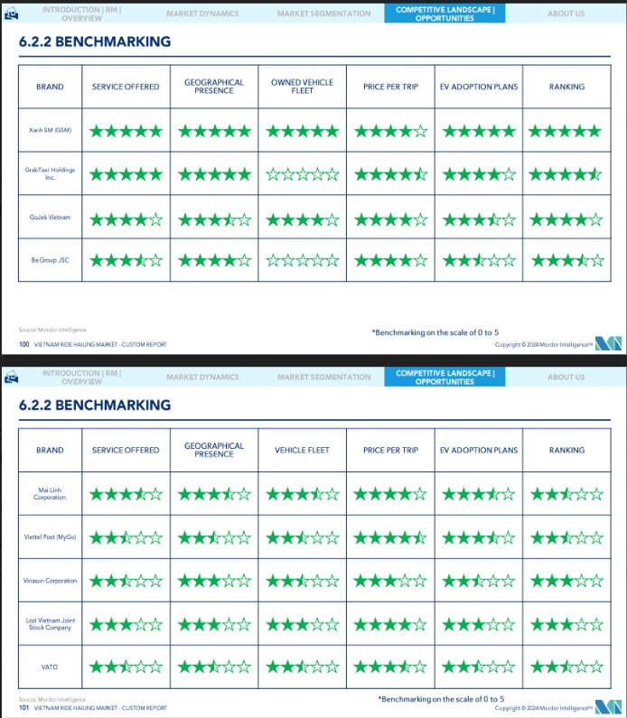Open Introduction | RM | Overview tab on page 100

pos(81,14)
